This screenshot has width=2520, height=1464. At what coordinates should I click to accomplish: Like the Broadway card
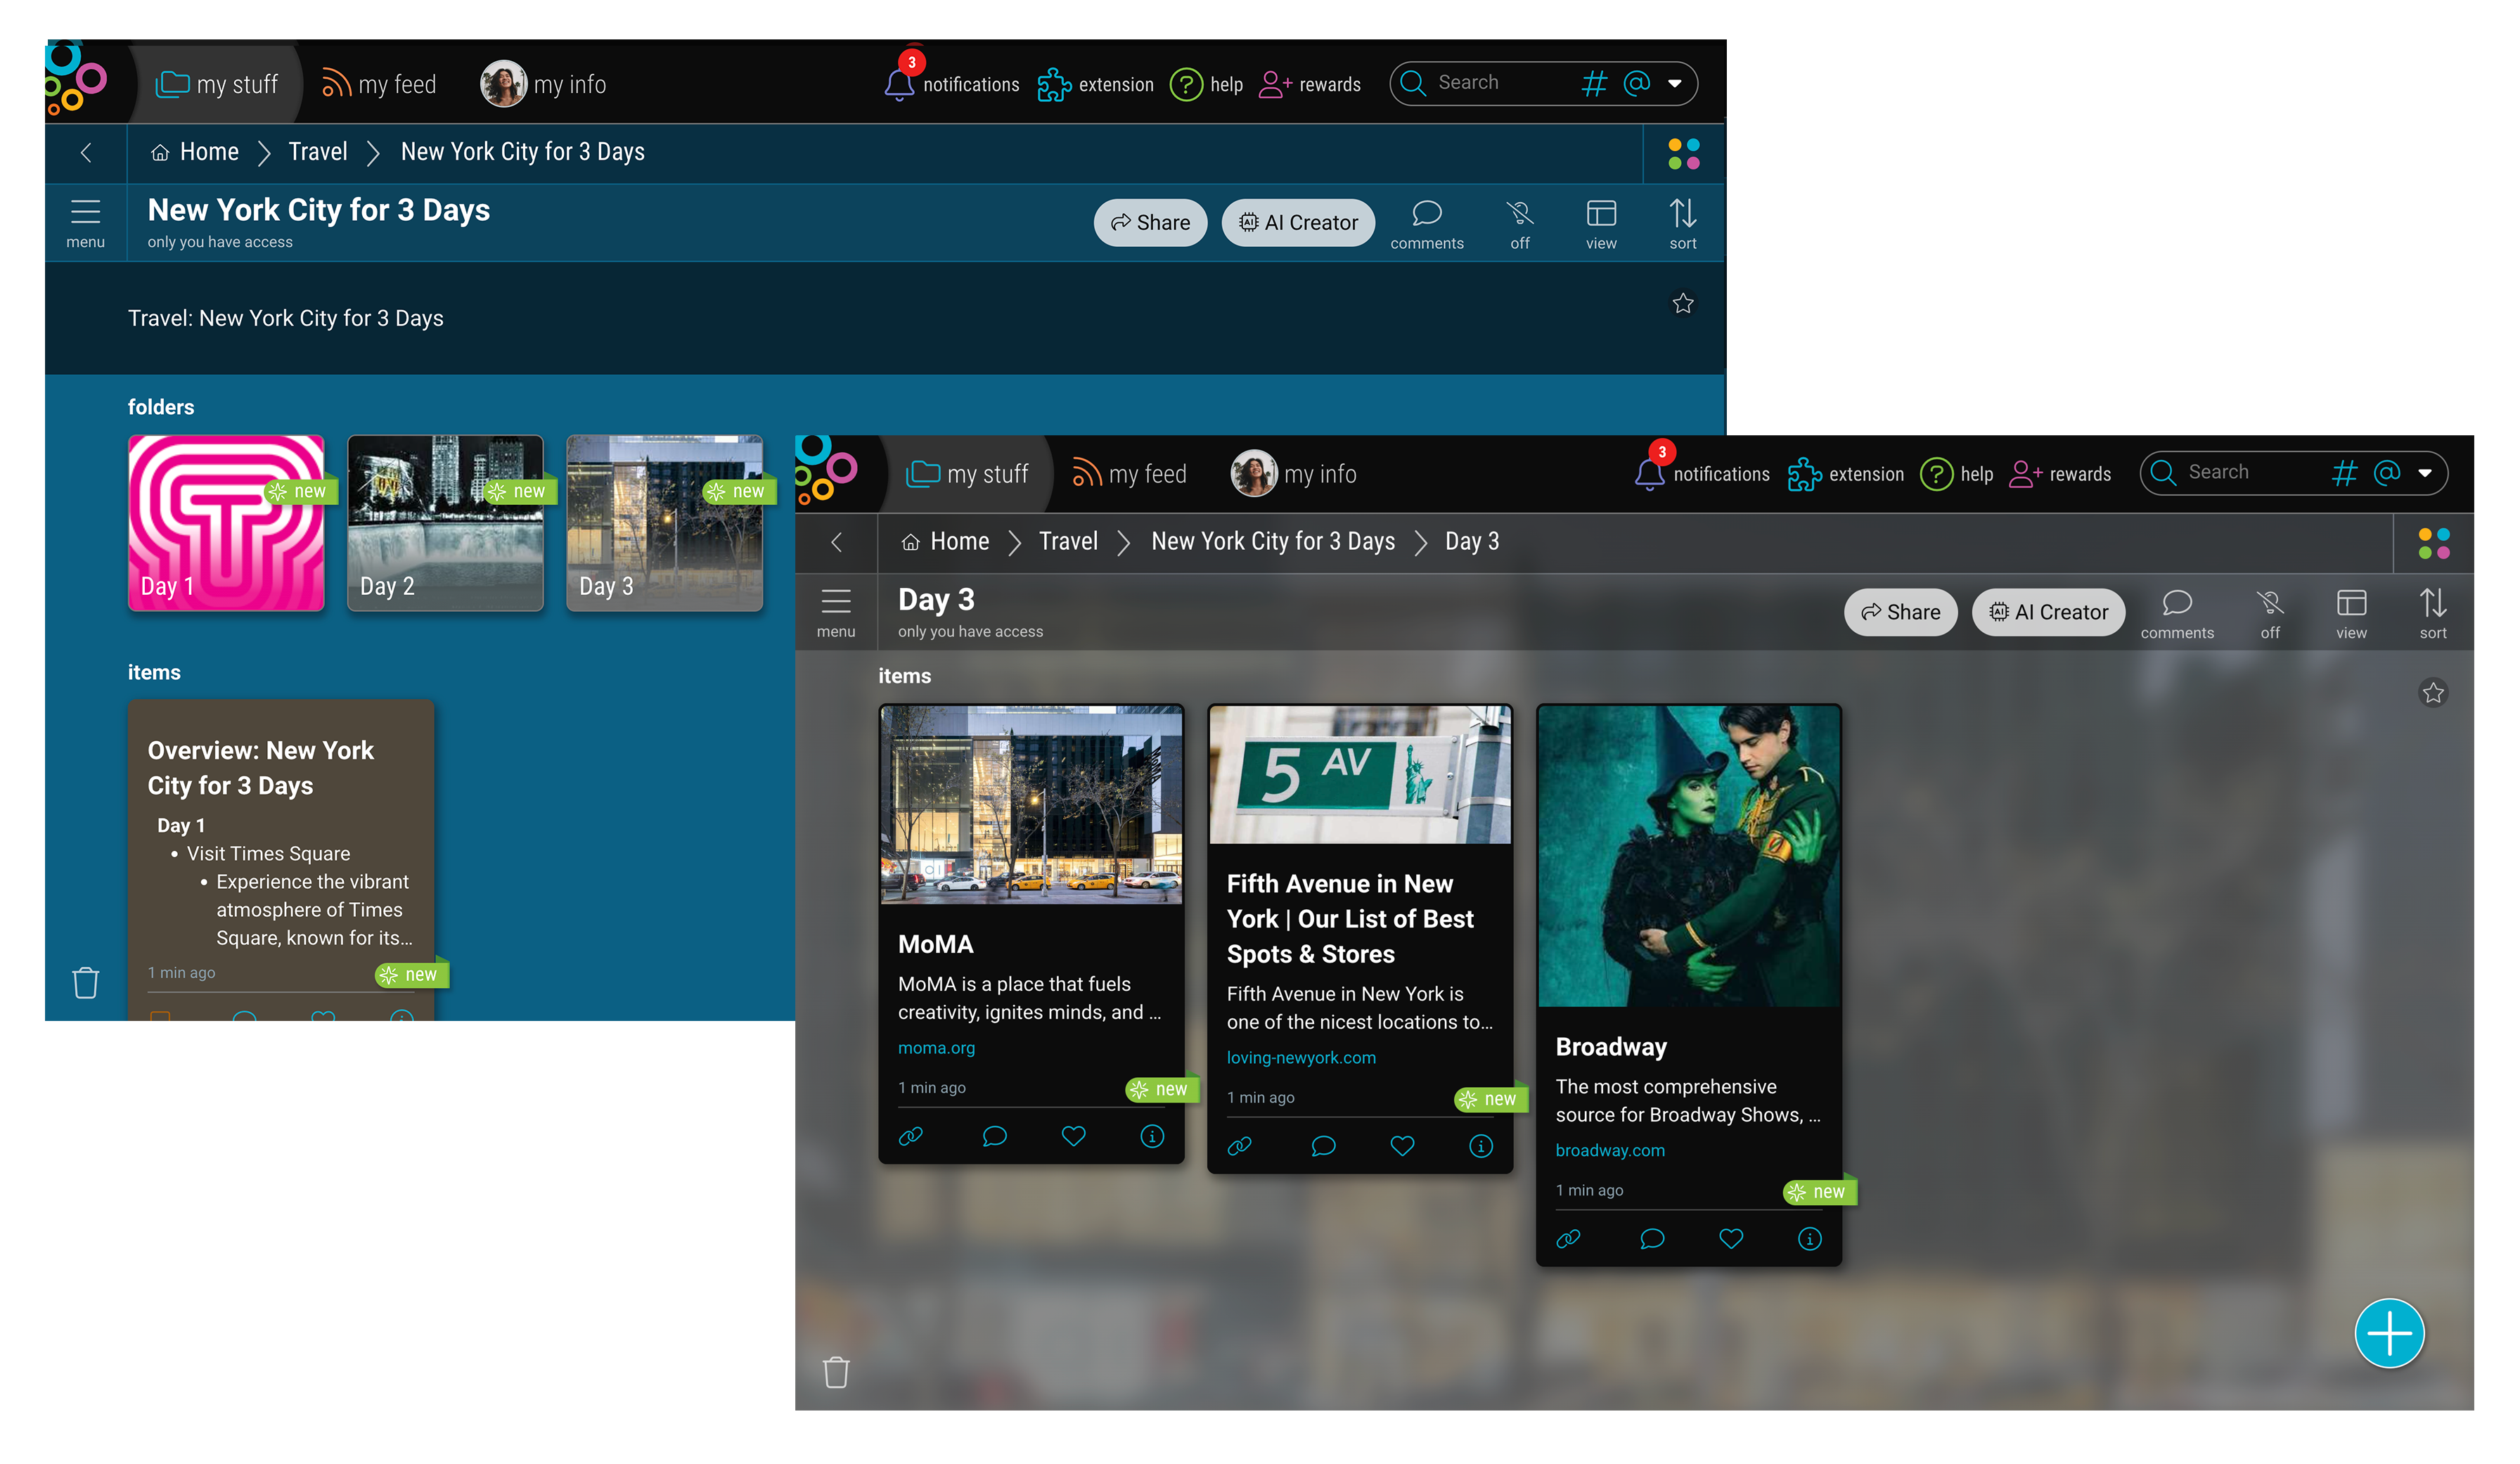[1731, 1238]
